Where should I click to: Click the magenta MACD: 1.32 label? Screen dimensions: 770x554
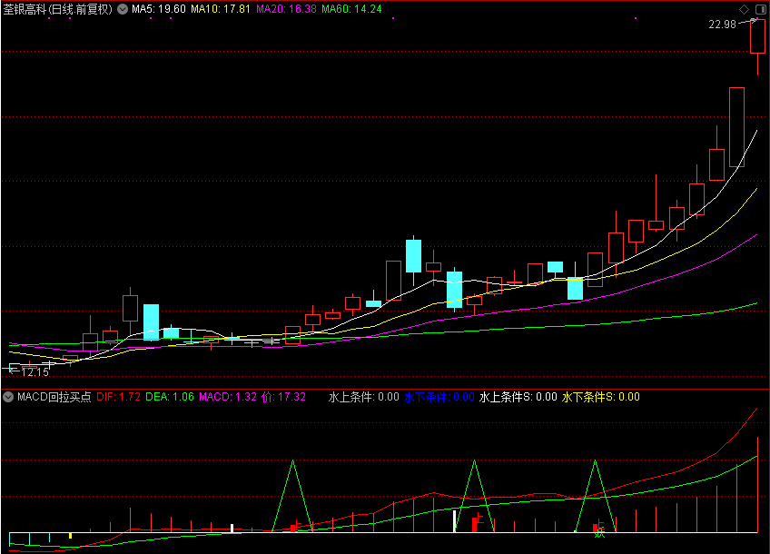pyautogui.click(x=228, y=397)
